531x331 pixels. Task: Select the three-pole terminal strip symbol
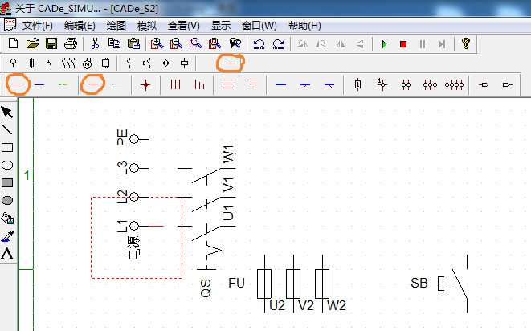[430, 84]
